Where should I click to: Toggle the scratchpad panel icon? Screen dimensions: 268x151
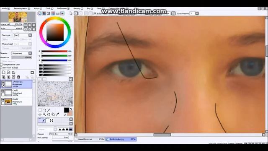click(x=62, y=13)
